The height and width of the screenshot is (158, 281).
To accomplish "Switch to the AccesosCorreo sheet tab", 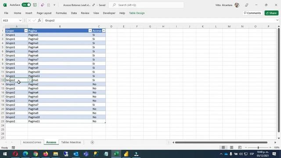I will pos(32,142).
